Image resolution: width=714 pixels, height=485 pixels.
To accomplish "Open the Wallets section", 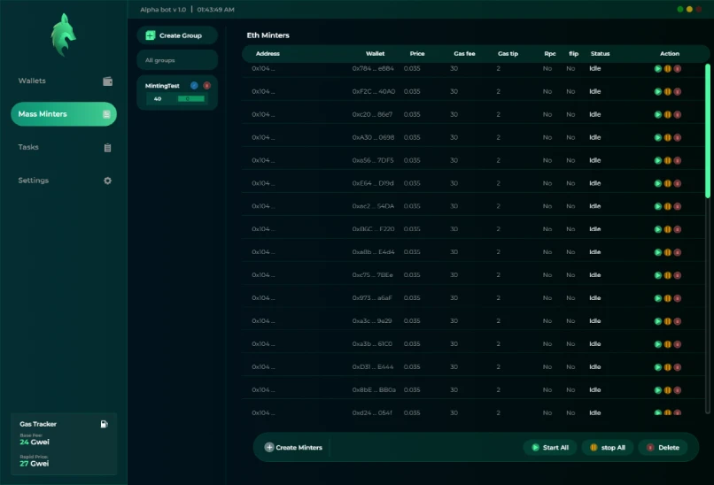I will 64,81.
